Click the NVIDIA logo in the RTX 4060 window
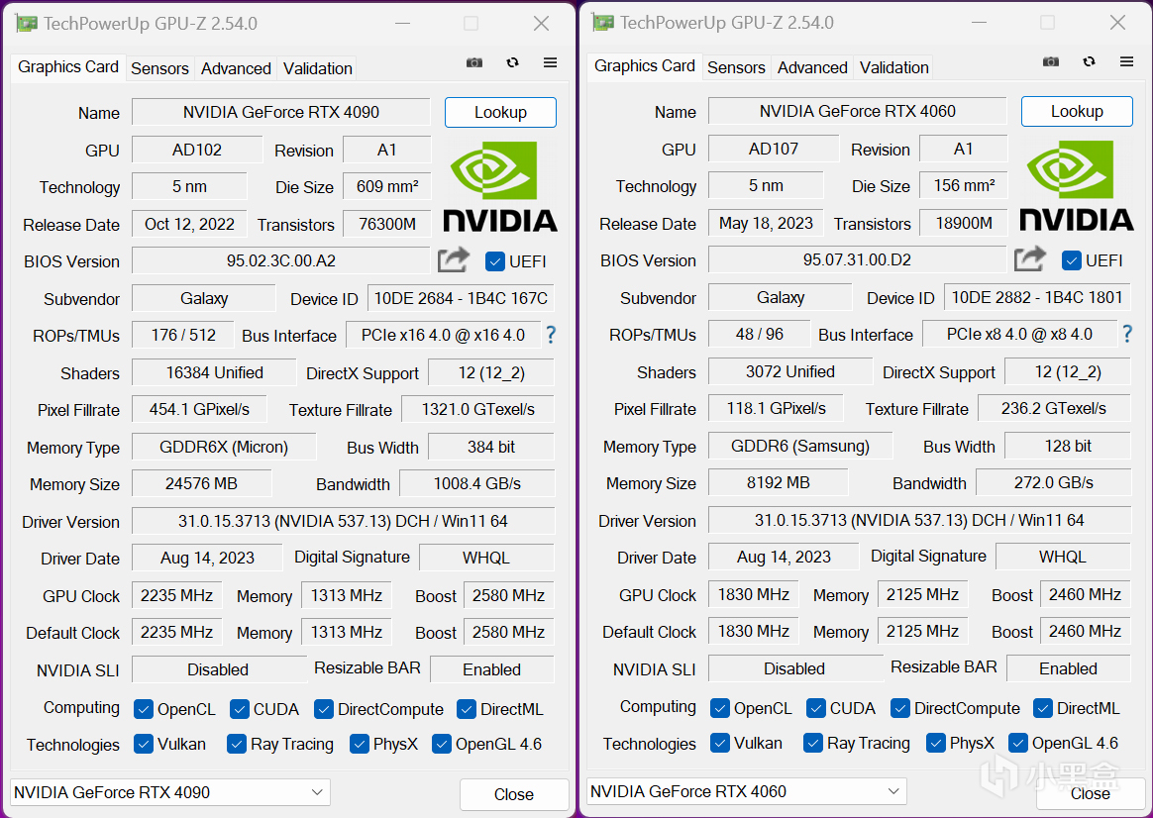 point(1077,186)
